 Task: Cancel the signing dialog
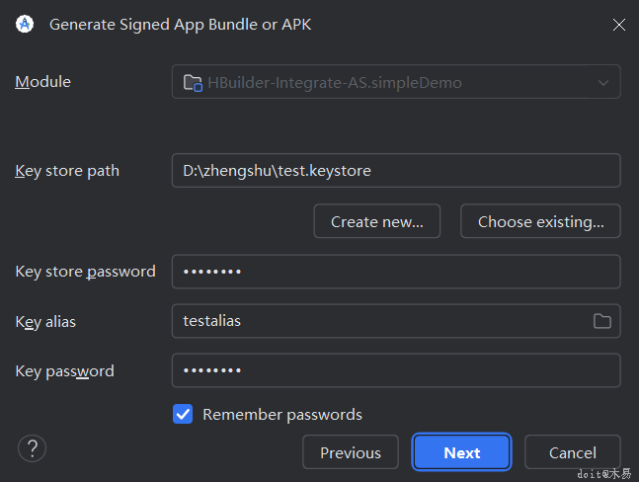click(573, 453)
